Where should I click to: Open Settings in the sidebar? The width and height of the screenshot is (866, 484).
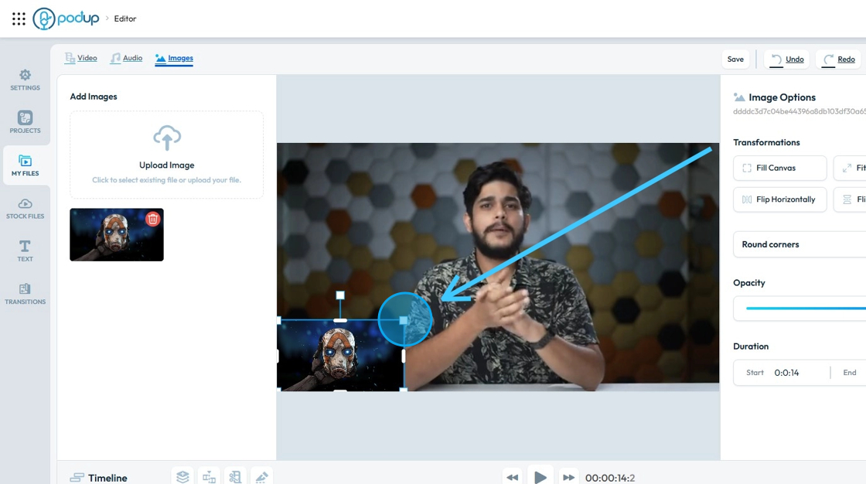coord(25,80)
